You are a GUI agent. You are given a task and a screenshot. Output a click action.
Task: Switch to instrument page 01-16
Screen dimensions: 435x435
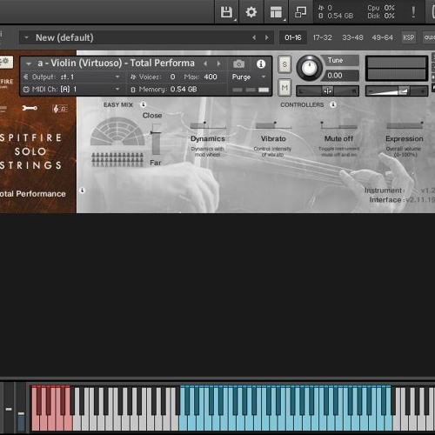(293, 37)
